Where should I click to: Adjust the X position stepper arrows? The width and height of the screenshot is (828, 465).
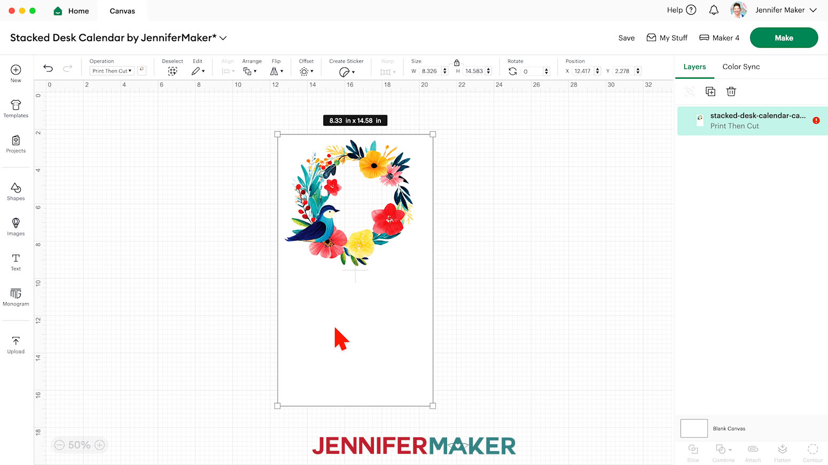(x=597, y=71)
